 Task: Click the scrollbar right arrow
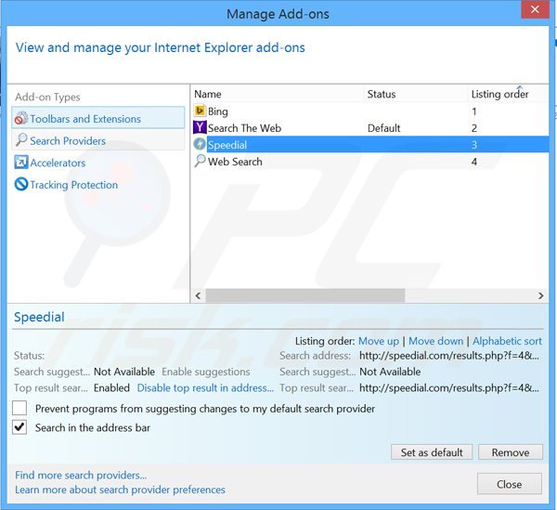pyautogui.click(x=540, y=295)
